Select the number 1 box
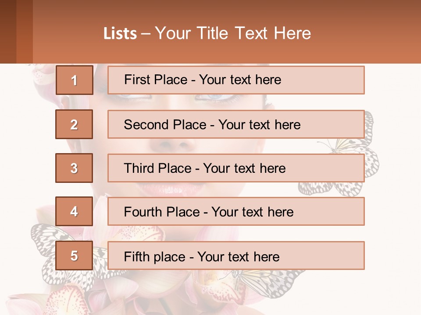The width and height of the screenshot is (421, 315). click(x=74, y=80)
